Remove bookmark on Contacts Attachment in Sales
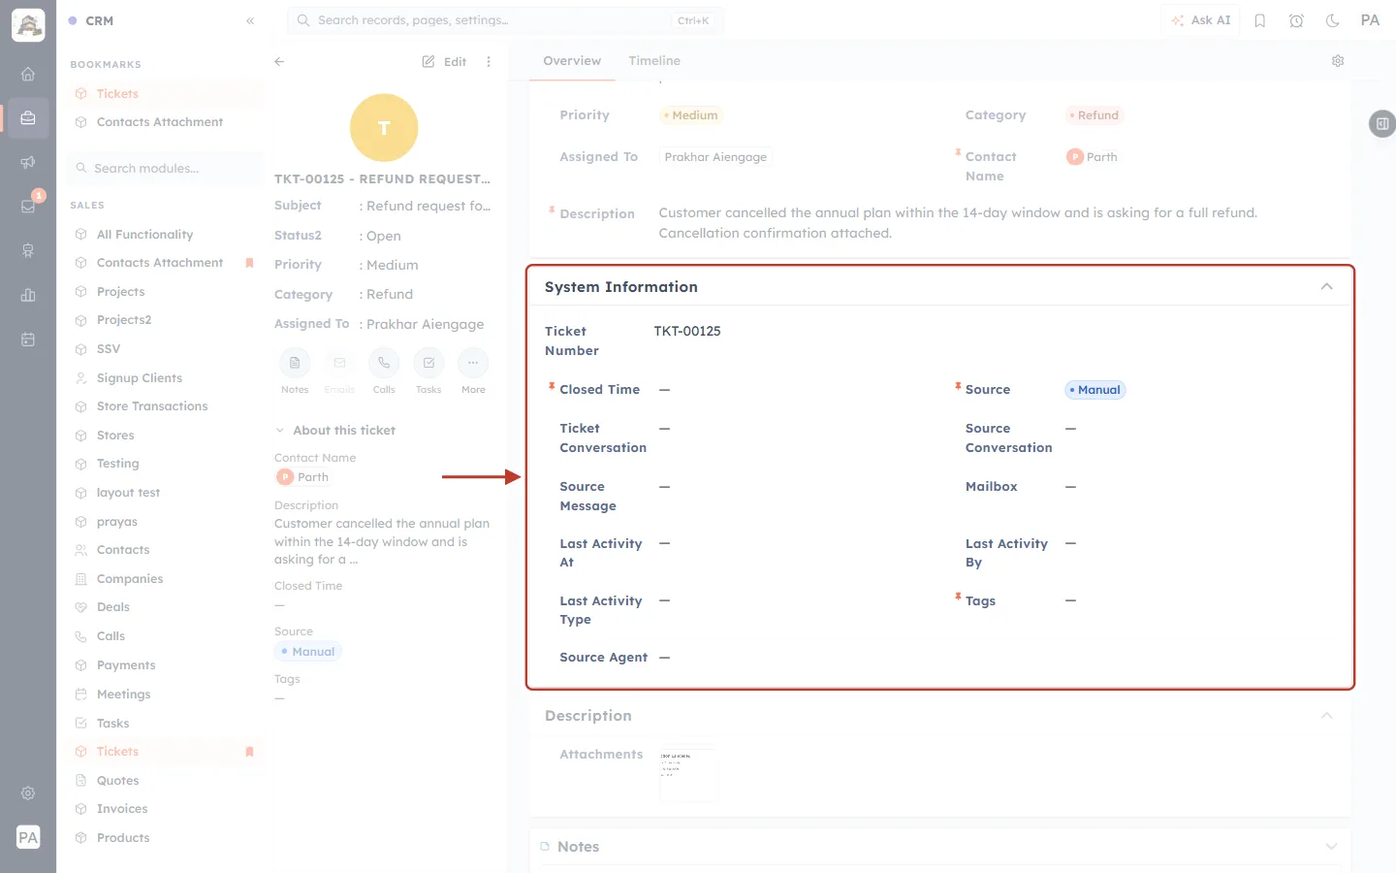The height and width of the screenshot is (873, 1396). click(249, 263)
